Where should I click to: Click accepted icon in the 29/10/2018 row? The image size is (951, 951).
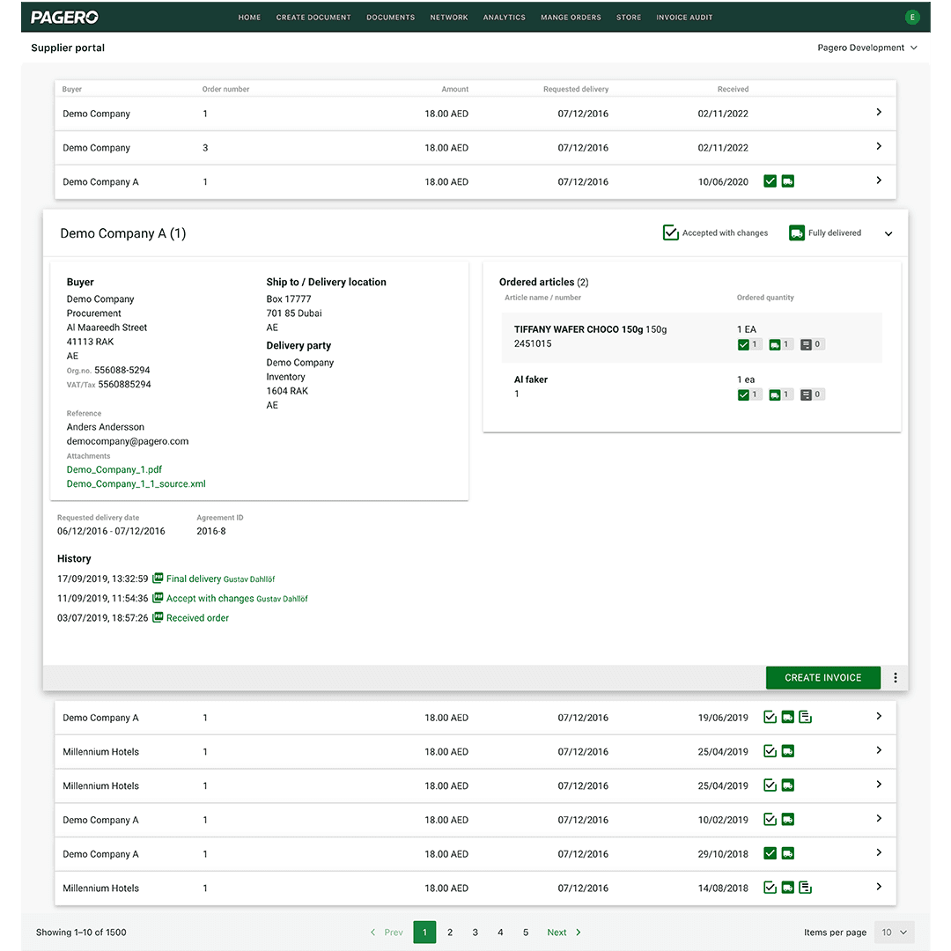tap(770, 853)
